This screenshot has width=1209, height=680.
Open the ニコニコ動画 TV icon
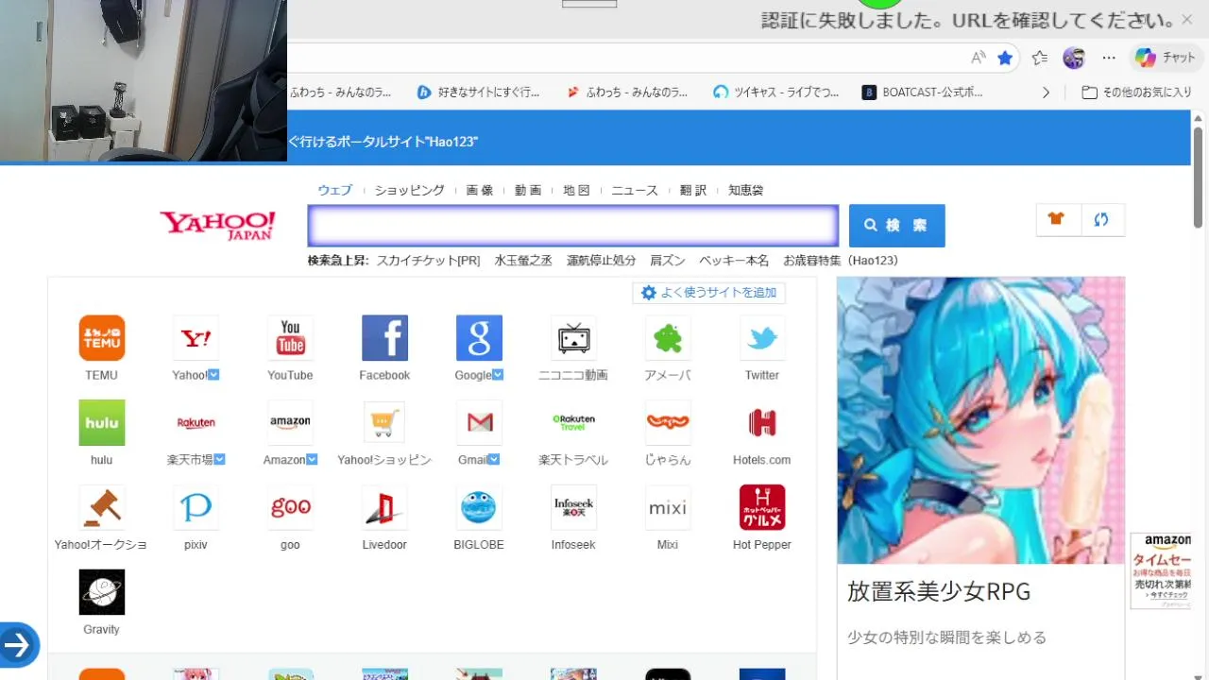coord(573,338)
